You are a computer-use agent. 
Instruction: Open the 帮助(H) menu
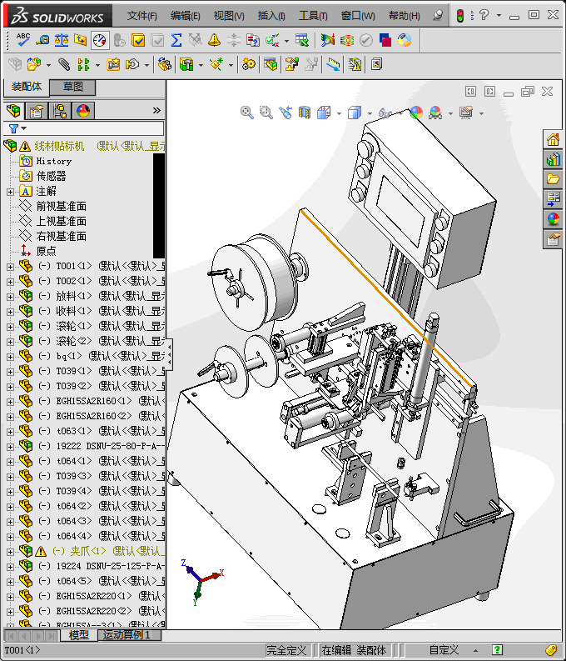pos(404,16)
